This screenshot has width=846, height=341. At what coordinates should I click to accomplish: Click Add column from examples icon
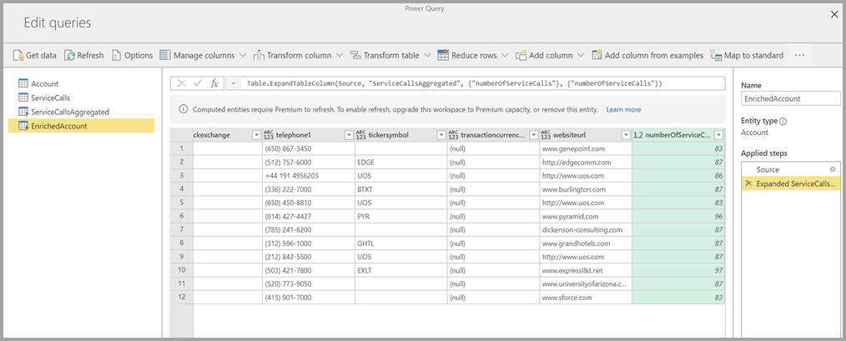click(597, 55)
